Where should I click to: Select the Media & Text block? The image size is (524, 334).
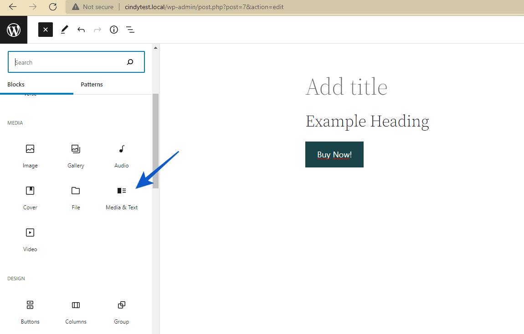click(121, 197)
